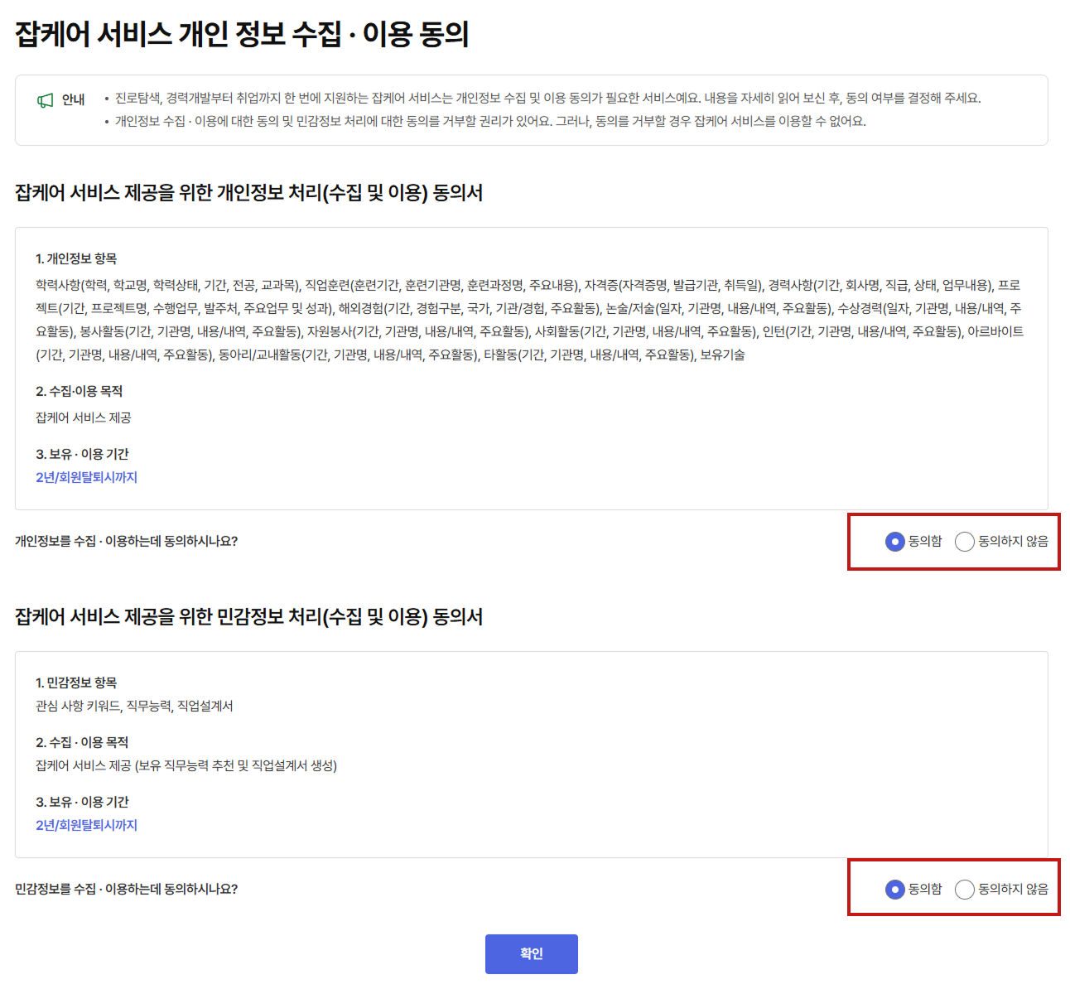
Task: Click the '1. 민감정보 항목' subheading
Action: pos(76,683)
